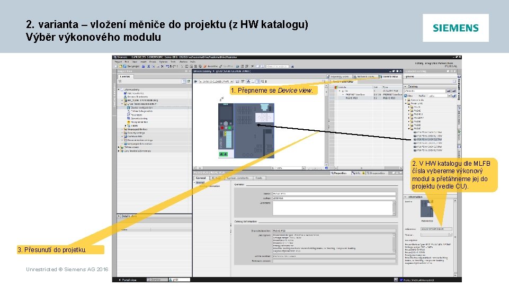
Task: Expand the Online access tree node
Action: coord(119,147)
